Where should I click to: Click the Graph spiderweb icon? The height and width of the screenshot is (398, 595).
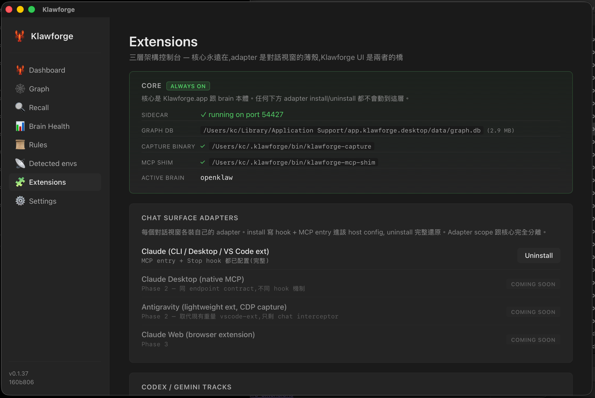coord(20,89)
